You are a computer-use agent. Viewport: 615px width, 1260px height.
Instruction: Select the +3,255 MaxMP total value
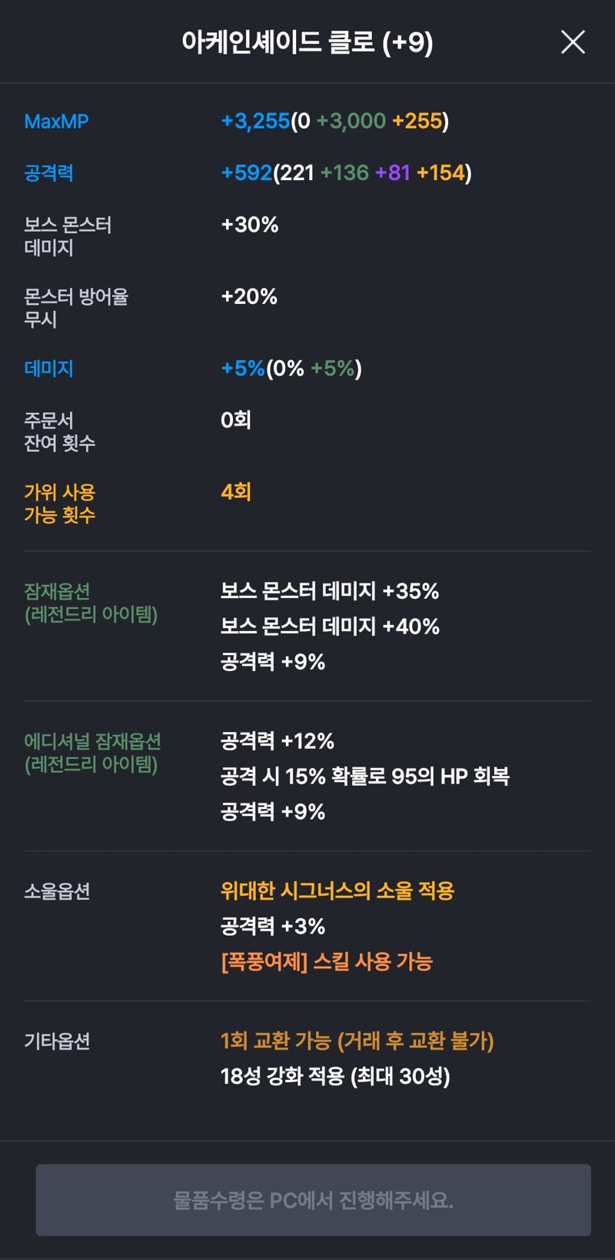(255, 122)
